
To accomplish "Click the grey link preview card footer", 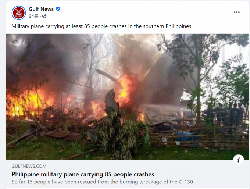I will (127, 174).
